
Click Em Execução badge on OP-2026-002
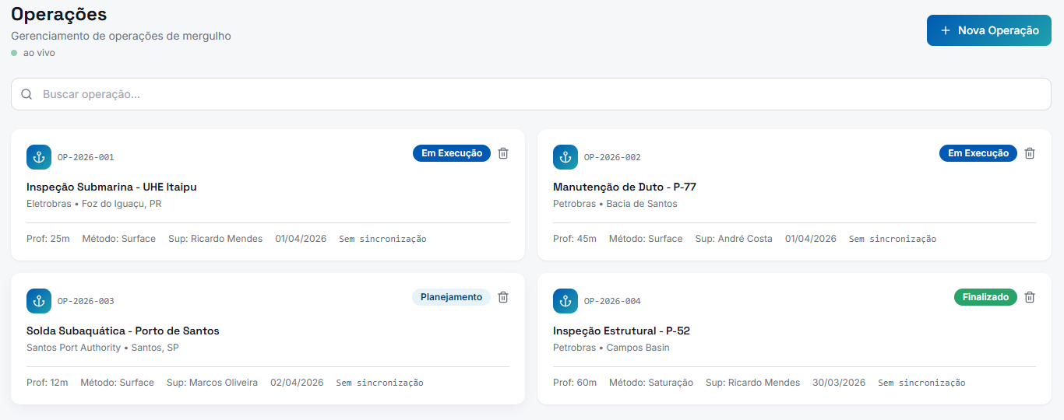pyautogui.click(x=978, y=153)
